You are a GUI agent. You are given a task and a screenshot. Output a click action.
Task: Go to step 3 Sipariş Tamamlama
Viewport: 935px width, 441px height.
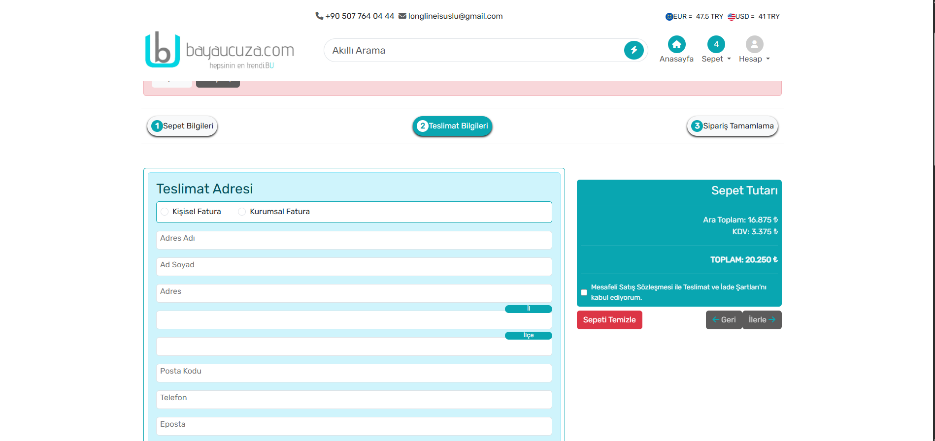pyautogui.click(x=733, y=126)
